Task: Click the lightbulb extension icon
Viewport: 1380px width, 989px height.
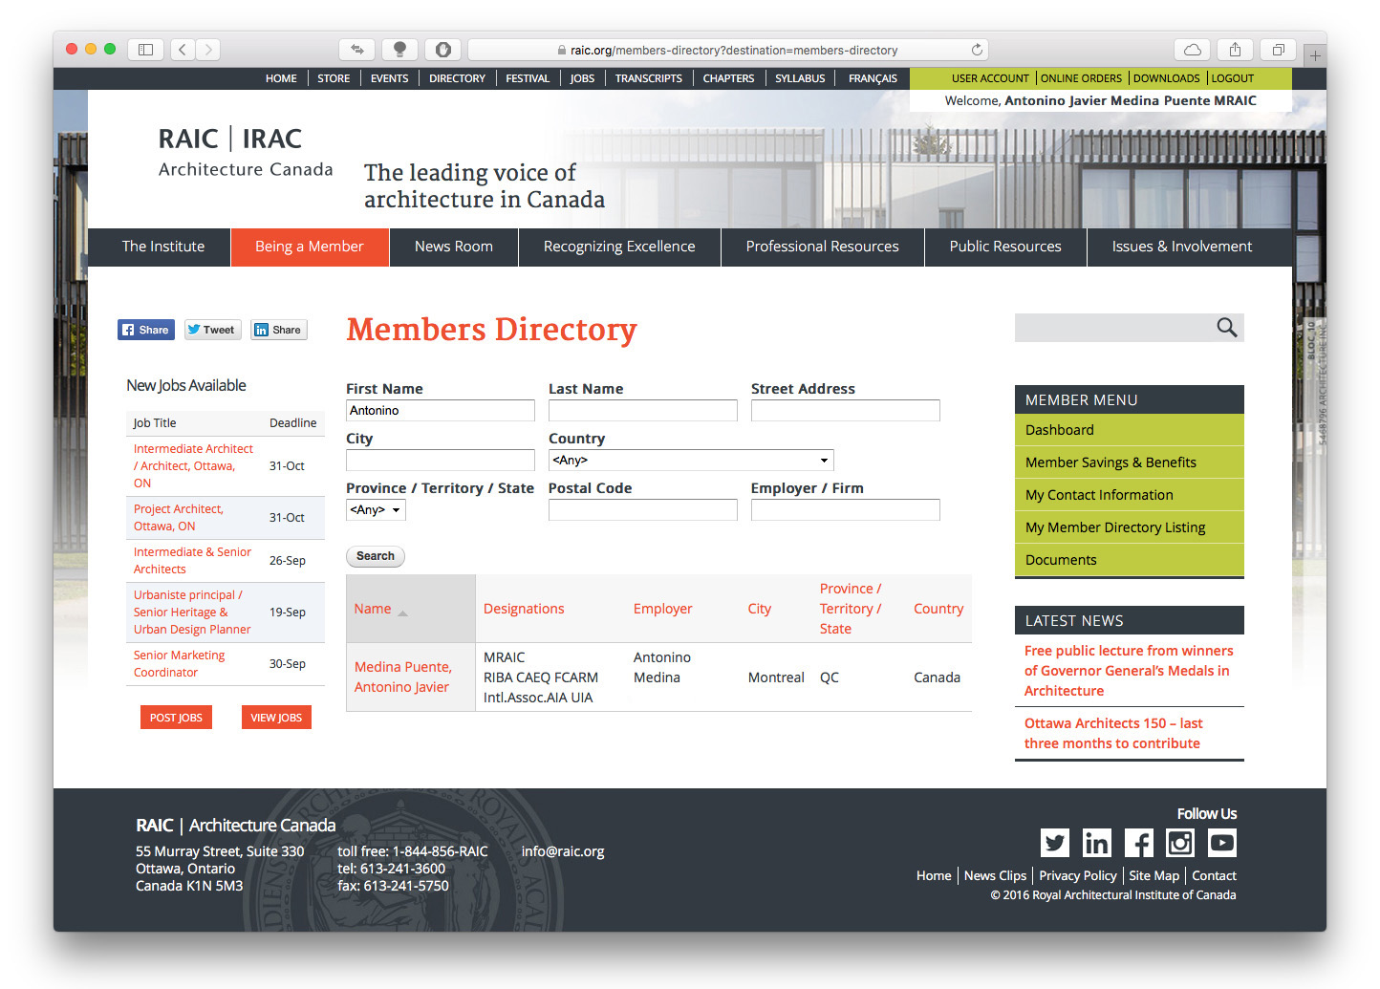Action: coord(399,50)
